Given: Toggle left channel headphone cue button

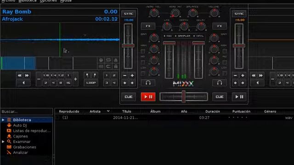Looking at the screenshot, I should [x=148, y=82].
